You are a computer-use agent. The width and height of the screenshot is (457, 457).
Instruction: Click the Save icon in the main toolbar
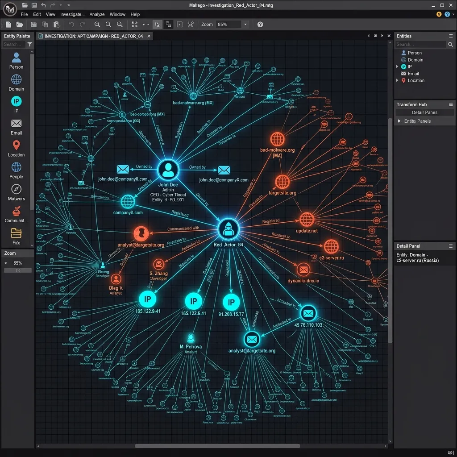[34, 25]
